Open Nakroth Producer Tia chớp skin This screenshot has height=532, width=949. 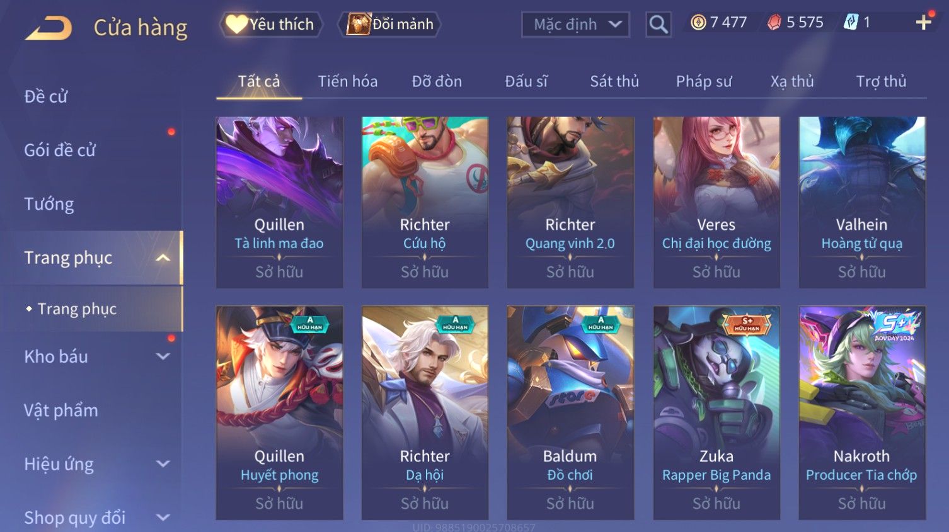pyautogui.click(x=862, y=413)
